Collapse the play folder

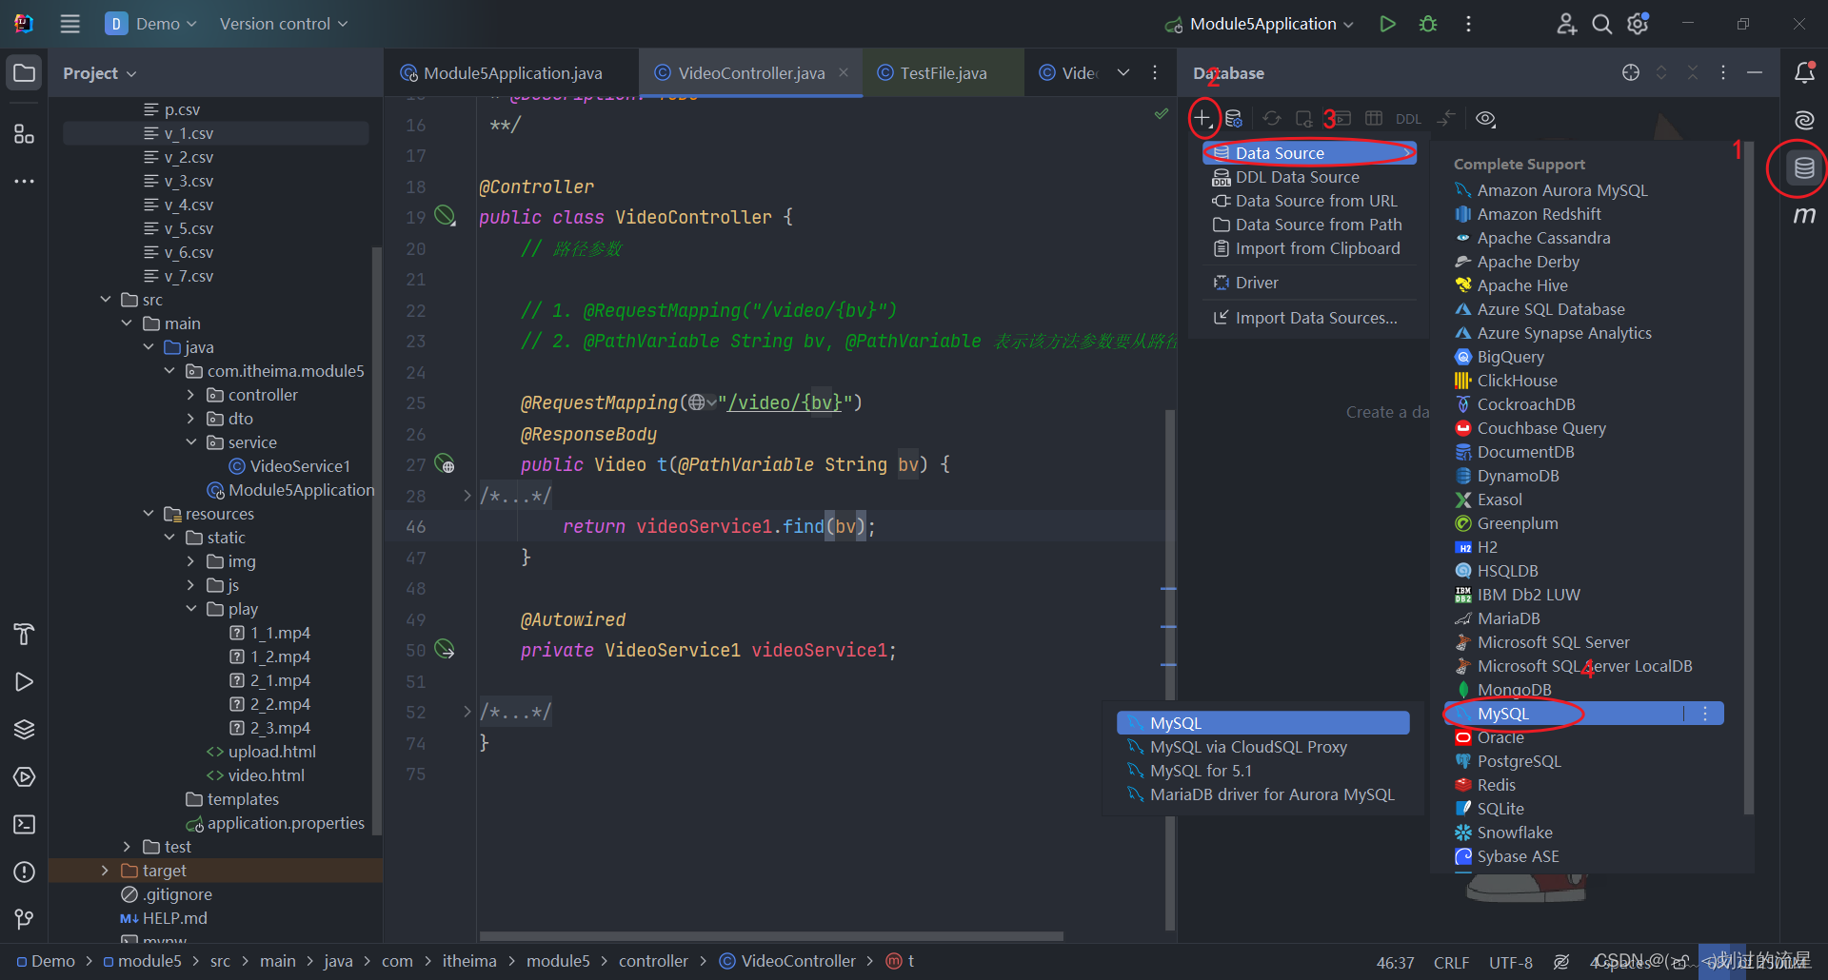click(x=190, y=609)
